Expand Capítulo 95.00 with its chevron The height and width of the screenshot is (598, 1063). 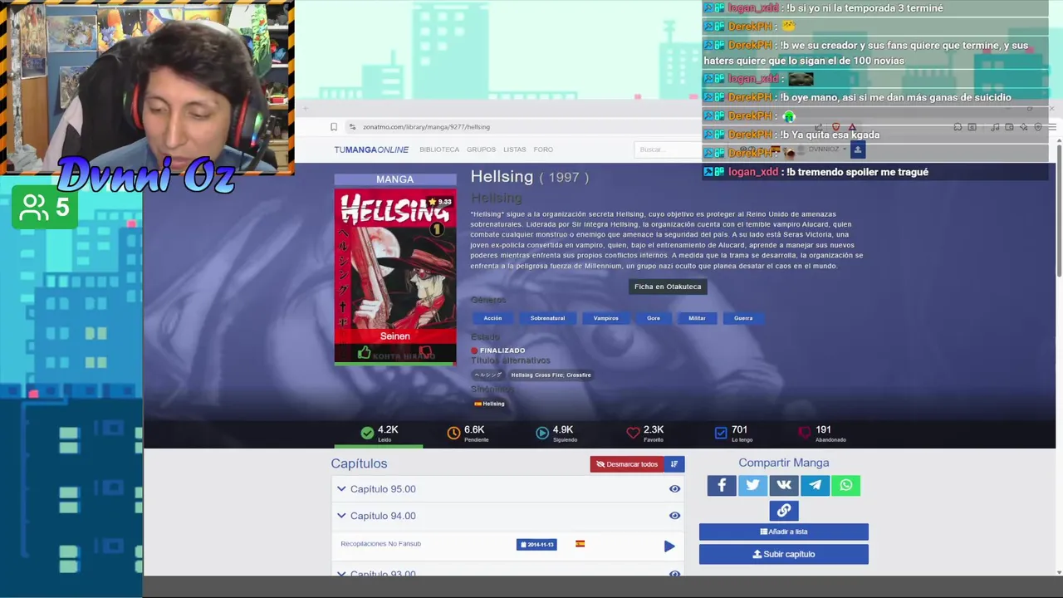point(341,489)
